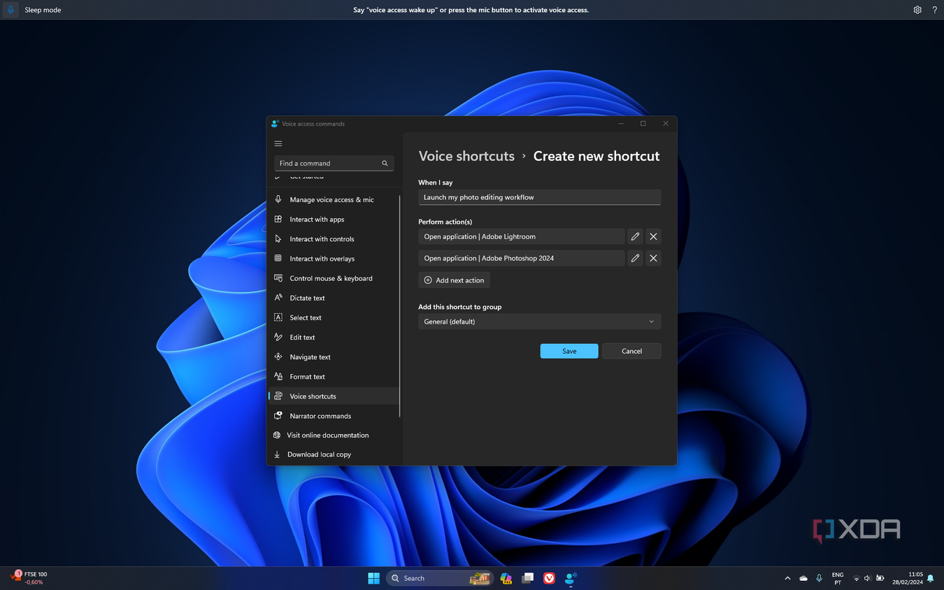The height and width of the screenshot is (590, 944).
Task: Select Control mouse & keyboard
Action: click(x=334, y=278)
